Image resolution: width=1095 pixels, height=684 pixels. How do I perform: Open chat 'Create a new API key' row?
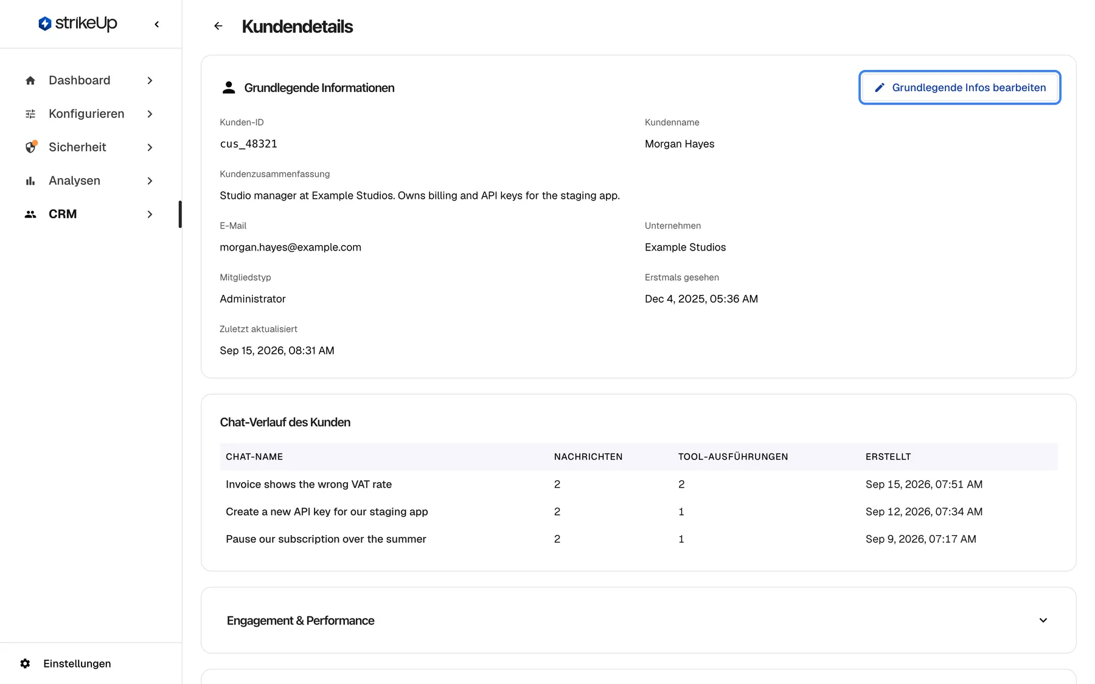coord(639,511)
